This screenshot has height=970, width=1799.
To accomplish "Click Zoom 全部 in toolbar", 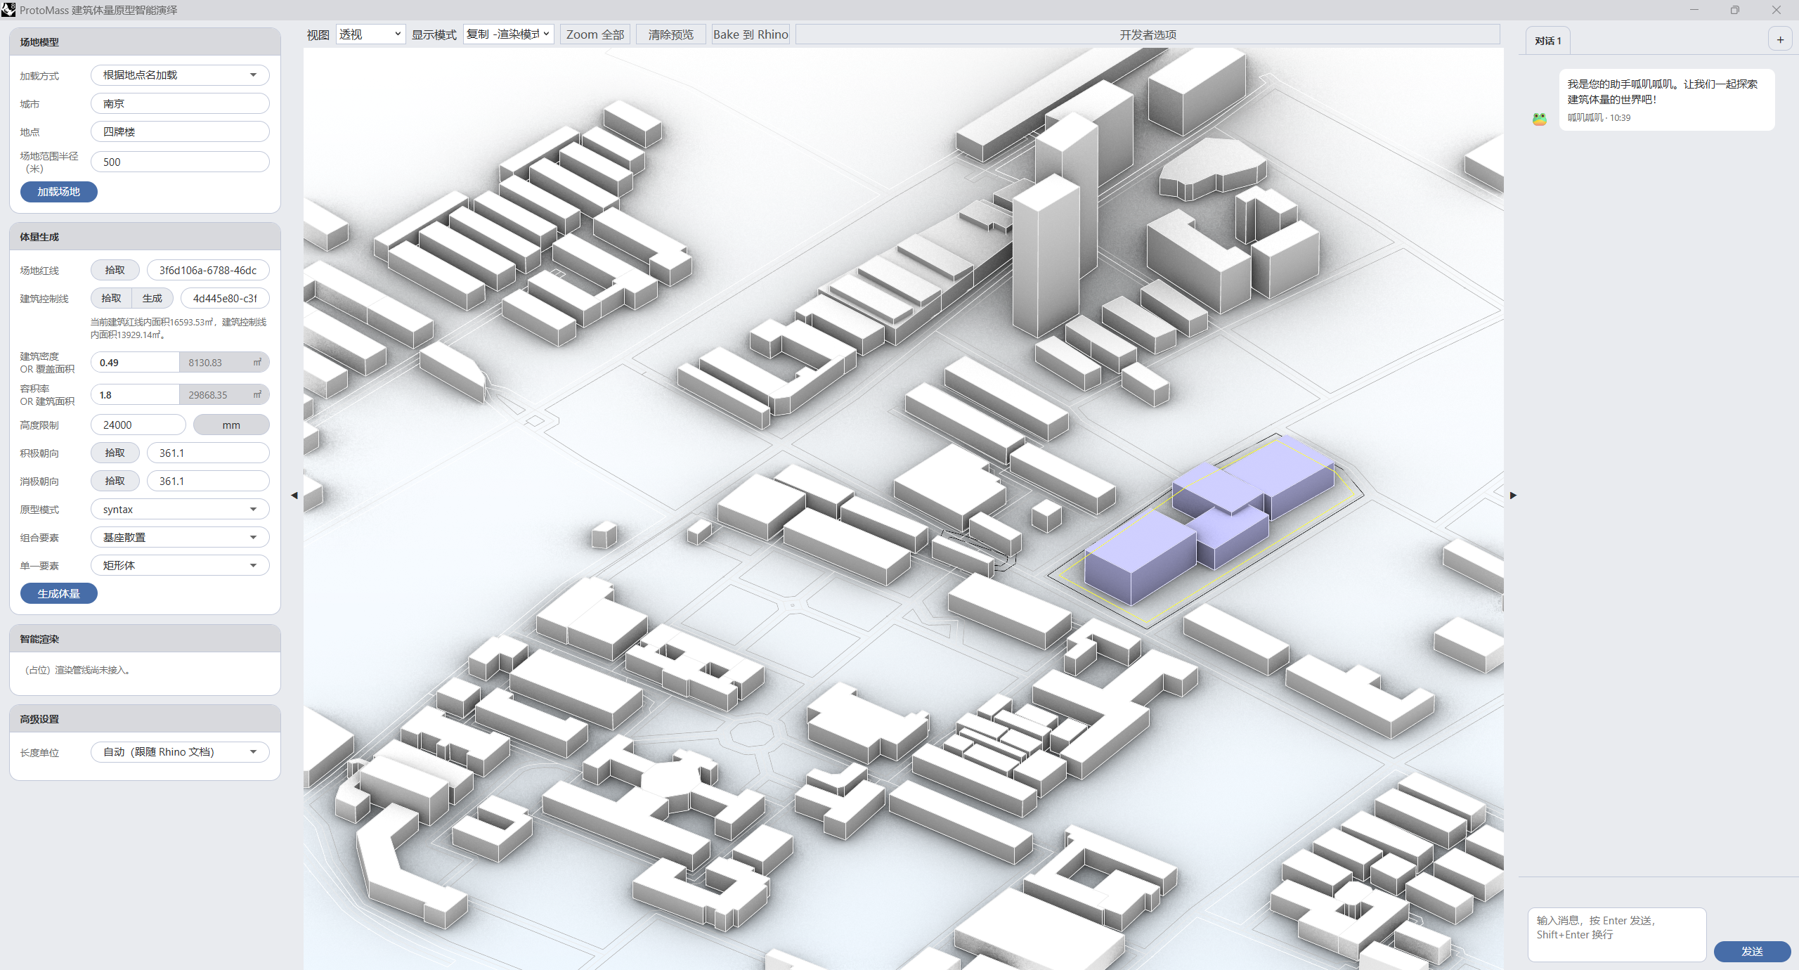I will pyautogui.click(x=595, y=34).
